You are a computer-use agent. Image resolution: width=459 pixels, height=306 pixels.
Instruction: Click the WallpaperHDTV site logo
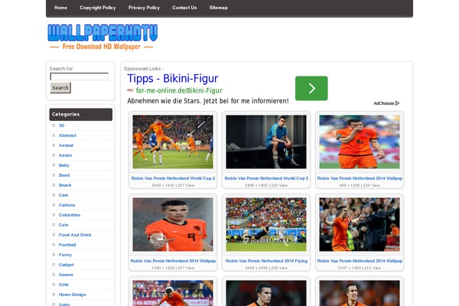click(x=103, y=37)
